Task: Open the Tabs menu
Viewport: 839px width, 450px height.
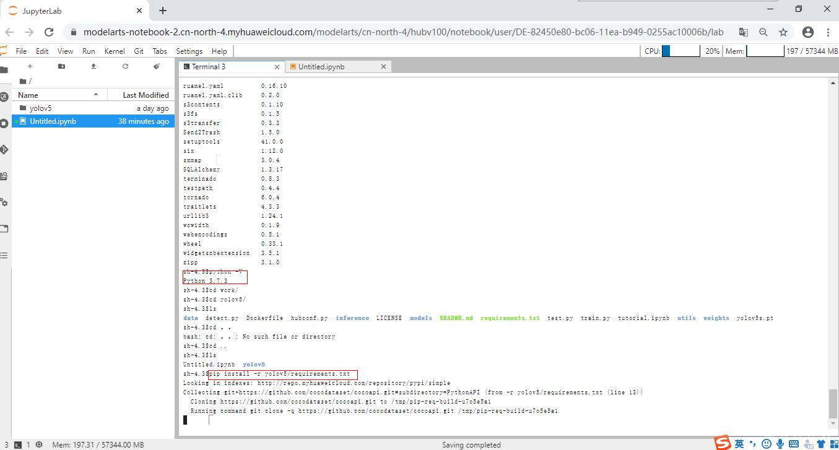Action: click(x=160, y=51)
